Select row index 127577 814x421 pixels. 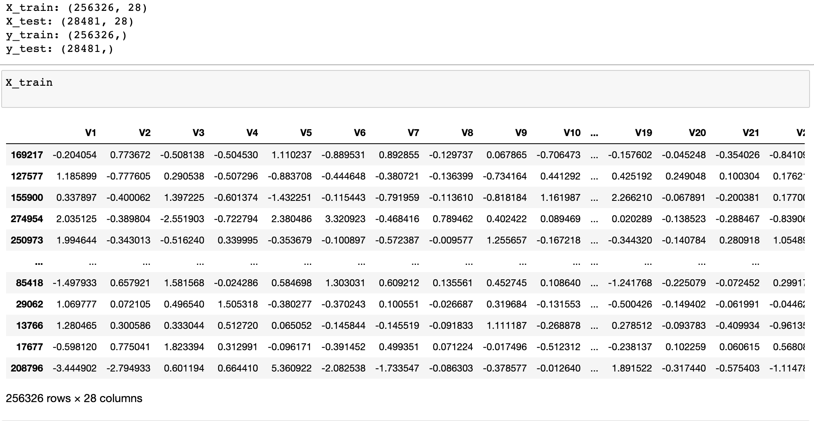[27, 176]
